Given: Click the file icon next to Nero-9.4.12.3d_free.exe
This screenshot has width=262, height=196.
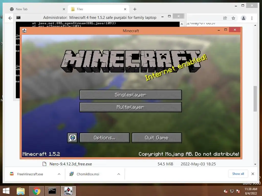Looking at the screenshot, I should 45,164.
